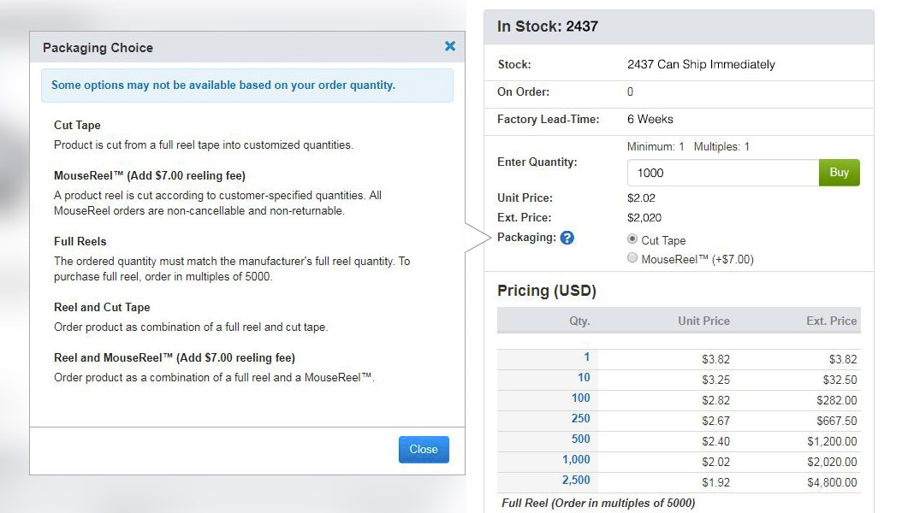Pick the 100 quantity price break

[x=581, y=398]
